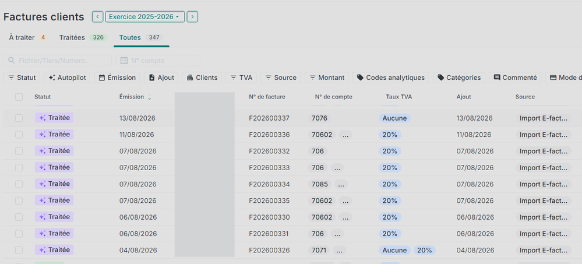The width and height of the screenshot is (582, 264).
Task: Open the Commenté comment filter
Action: (515, 78)
